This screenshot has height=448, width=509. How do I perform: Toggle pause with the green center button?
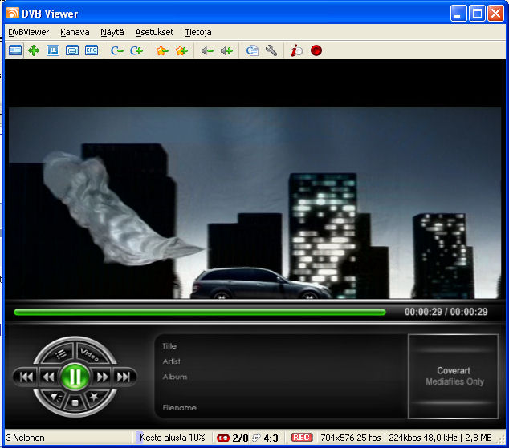[x=75, y=376]
